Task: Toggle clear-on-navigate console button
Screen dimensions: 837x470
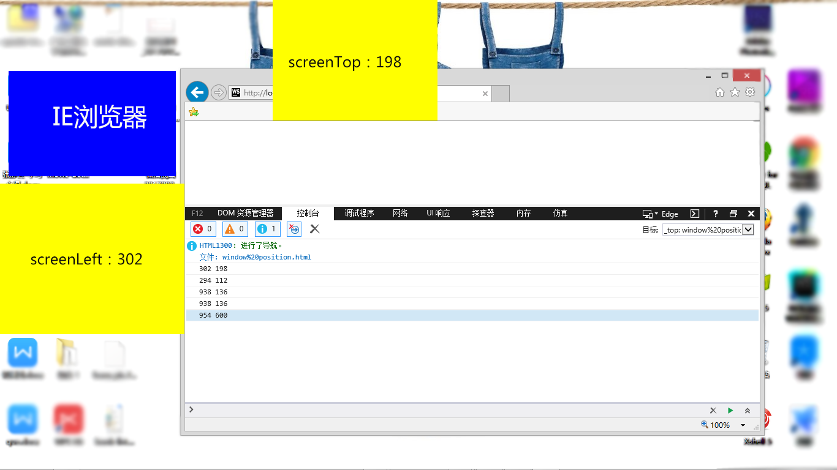Action: (x=294, y=229)
